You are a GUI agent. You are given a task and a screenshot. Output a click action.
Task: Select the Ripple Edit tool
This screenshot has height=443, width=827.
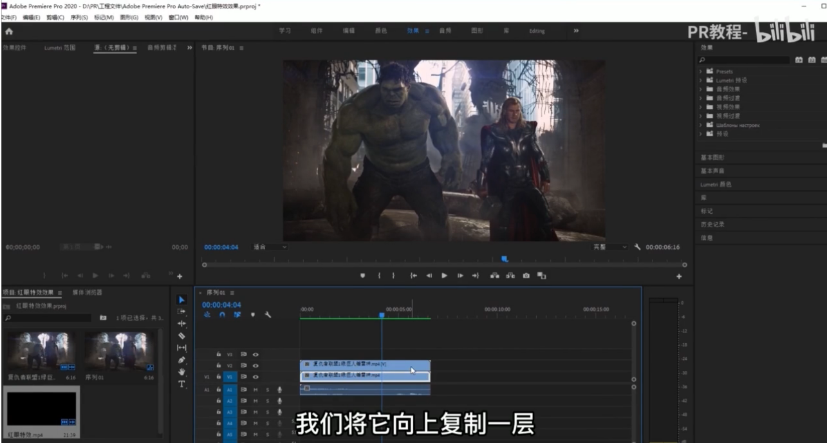pos(181,323)
